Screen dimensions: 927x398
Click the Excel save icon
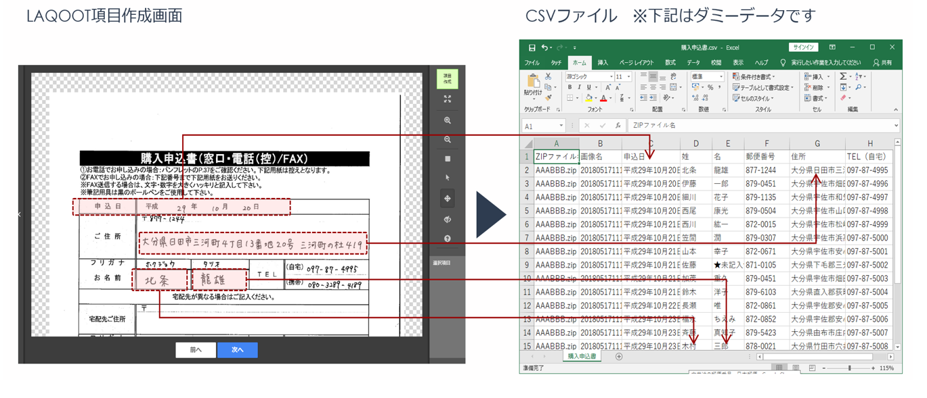(532, 48)
